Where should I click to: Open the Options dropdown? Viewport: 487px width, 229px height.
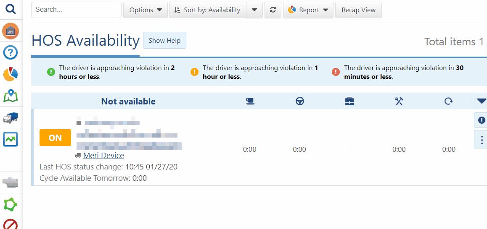click(x=146, y=10)
